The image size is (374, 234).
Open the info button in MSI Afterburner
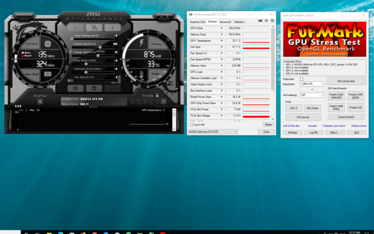[x=112, y=27]
